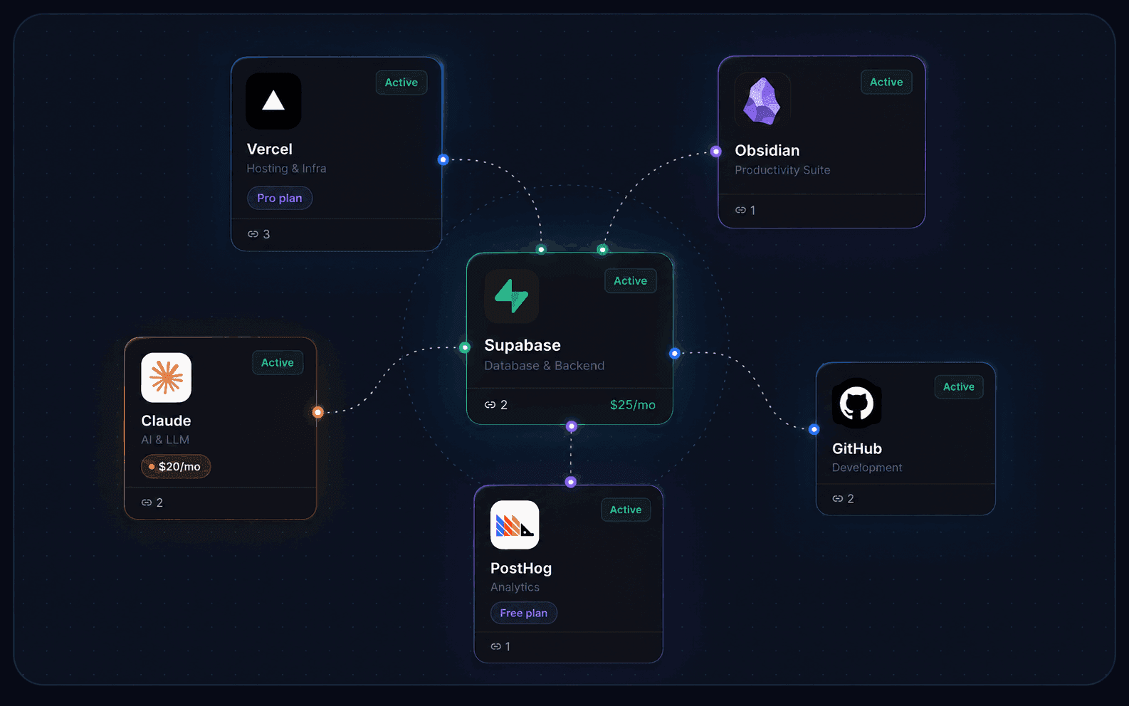Screen dimensions: 1129x706
Task: Click the link icon on Supabase card
Action: (490, 405)
